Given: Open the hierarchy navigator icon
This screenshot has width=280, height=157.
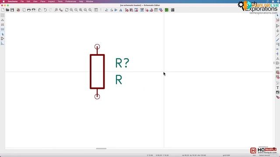Looking at the screenshot, I should point(96,10).
